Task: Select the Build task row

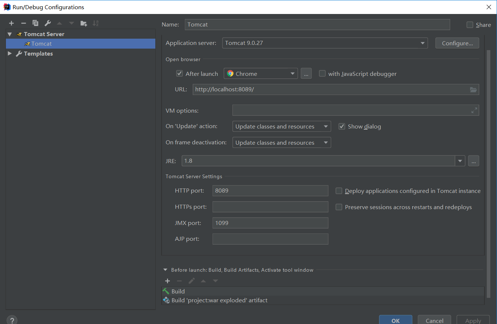Action: point(323,291)
